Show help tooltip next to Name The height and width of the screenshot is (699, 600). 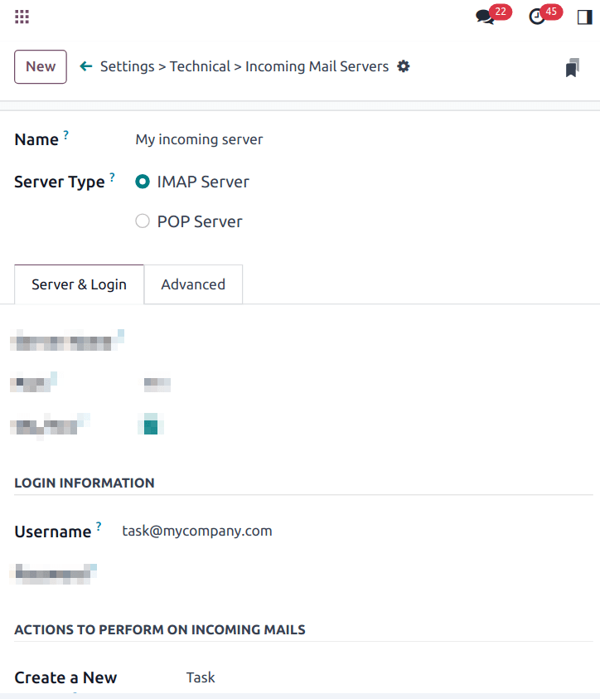point(67,133)
